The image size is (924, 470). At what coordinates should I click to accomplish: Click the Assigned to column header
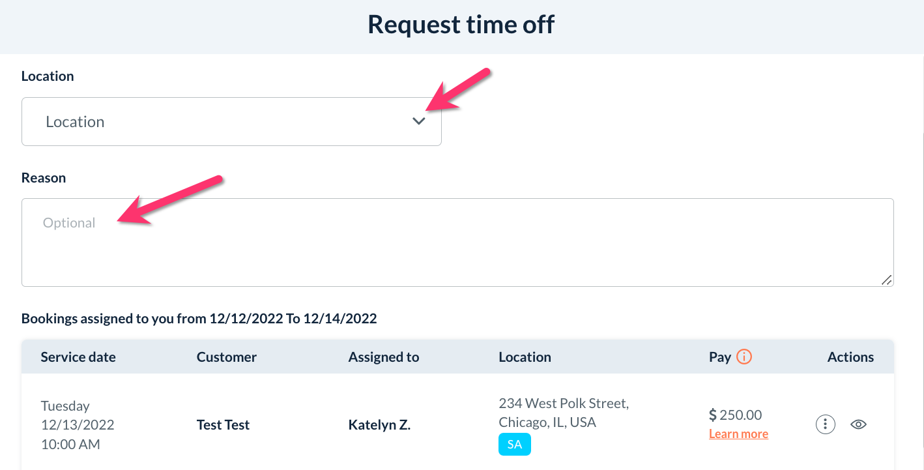[384, 357]
